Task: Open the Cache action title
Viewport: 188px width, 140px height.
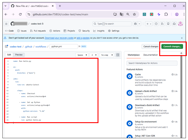Action: pos(138,74)
